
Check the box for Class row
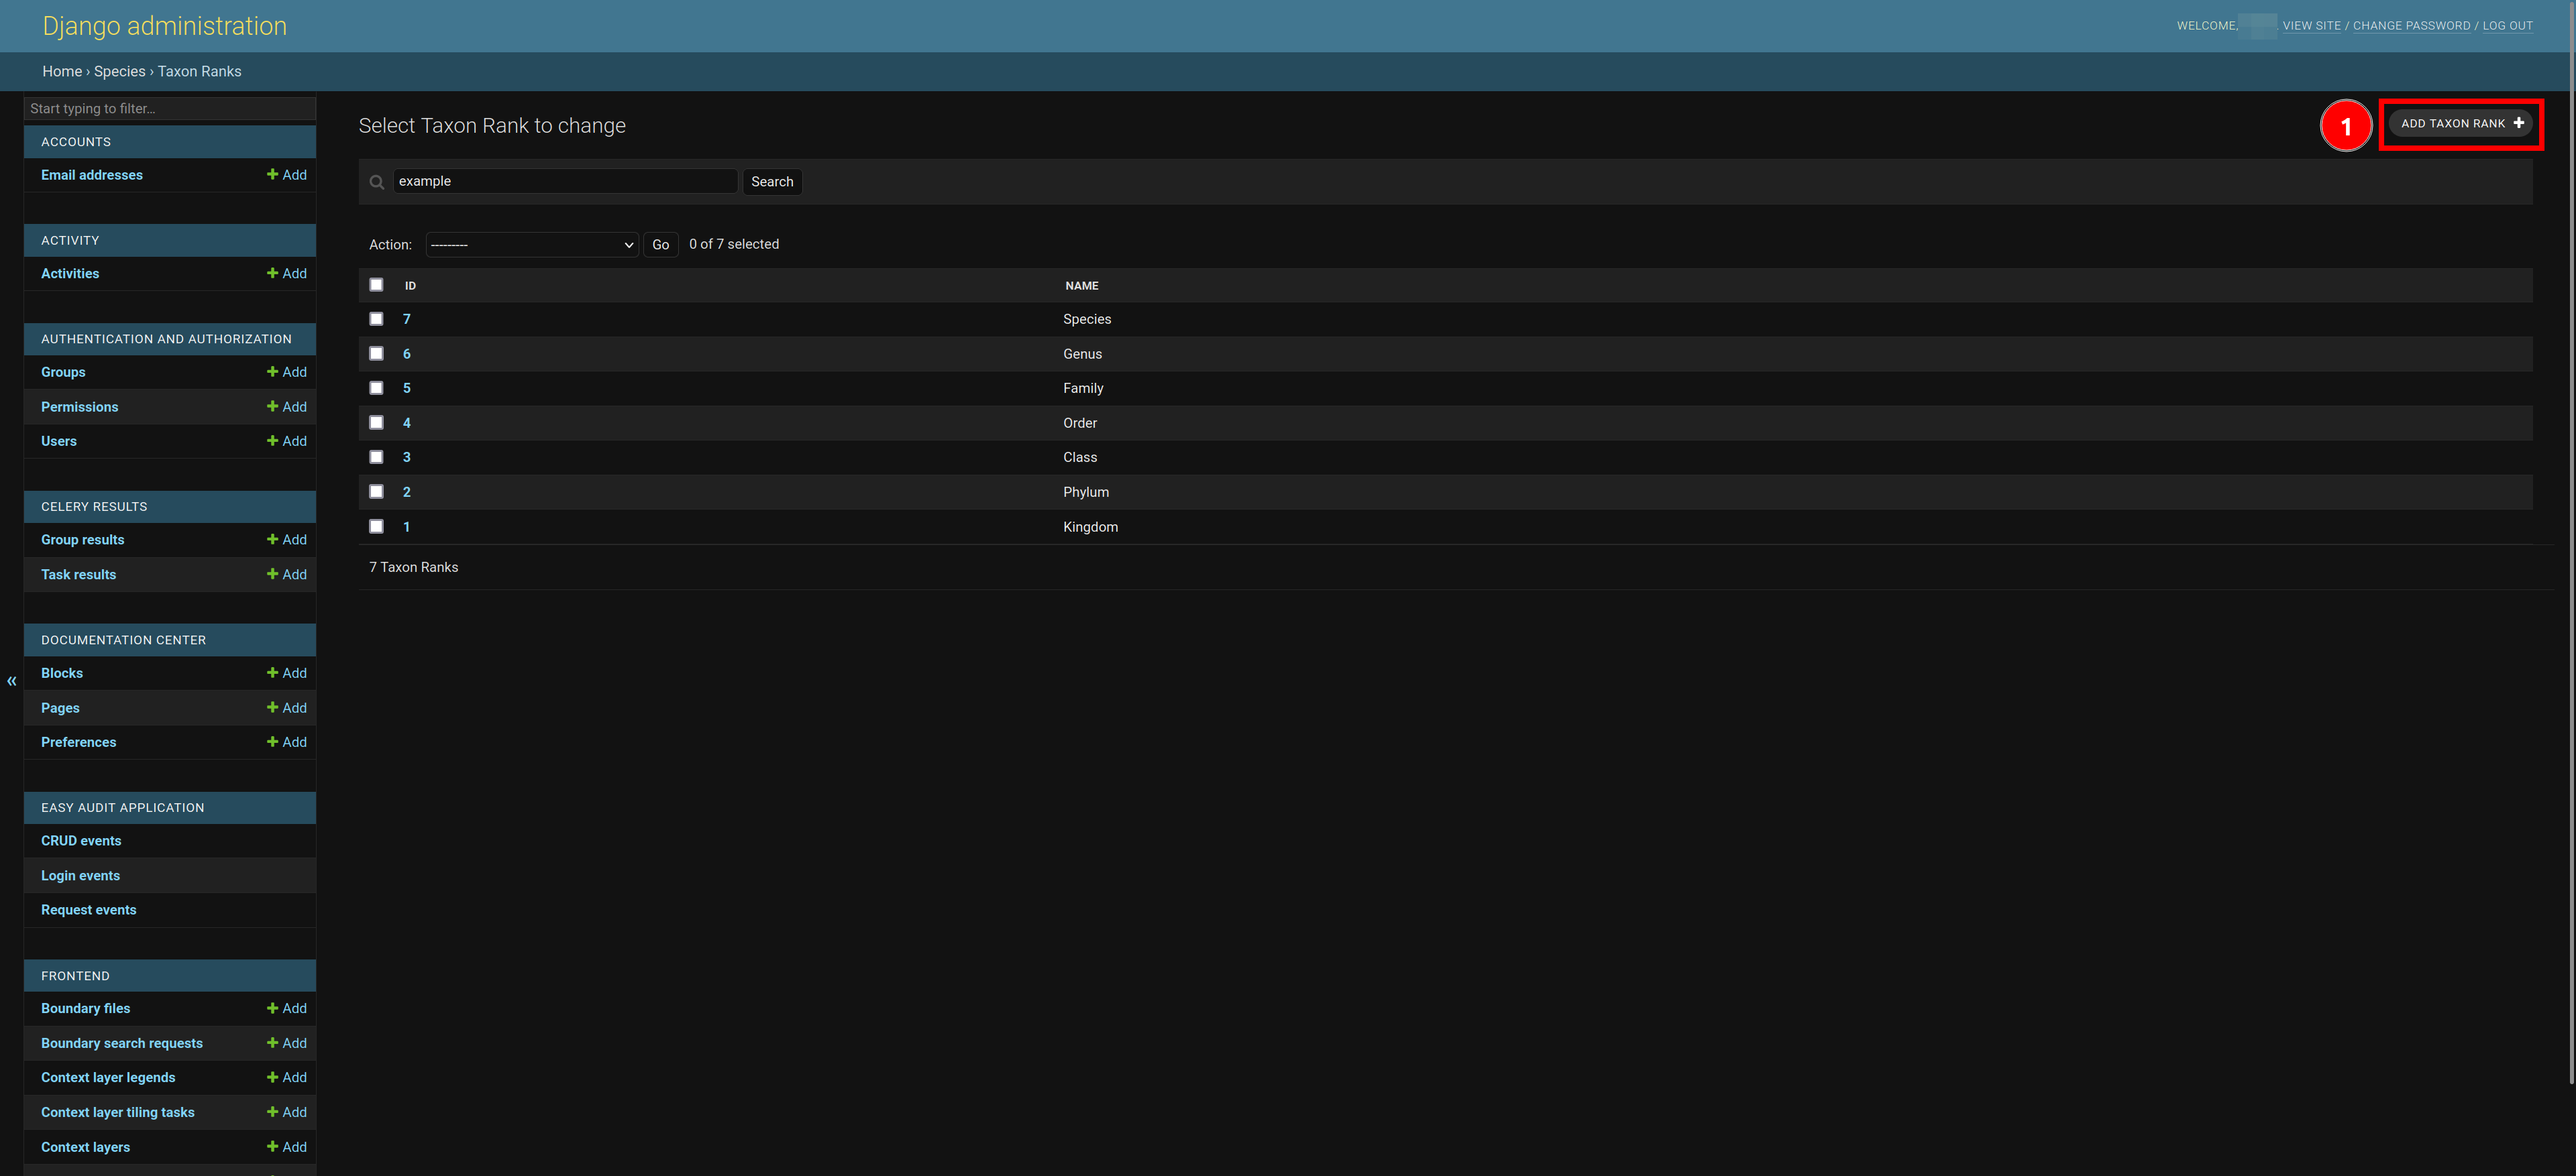click(x=376, y=457)
